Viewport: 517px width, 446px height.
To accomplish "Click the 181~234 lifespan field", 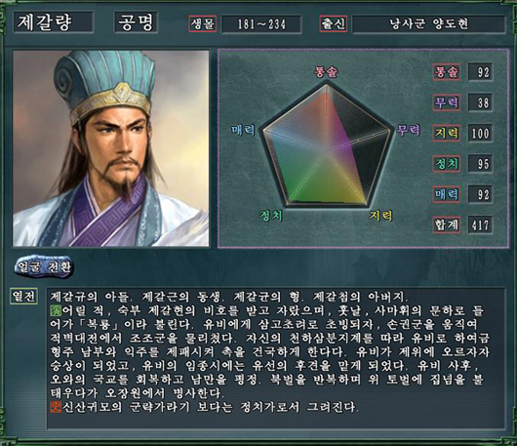I will tap(261, 24).
